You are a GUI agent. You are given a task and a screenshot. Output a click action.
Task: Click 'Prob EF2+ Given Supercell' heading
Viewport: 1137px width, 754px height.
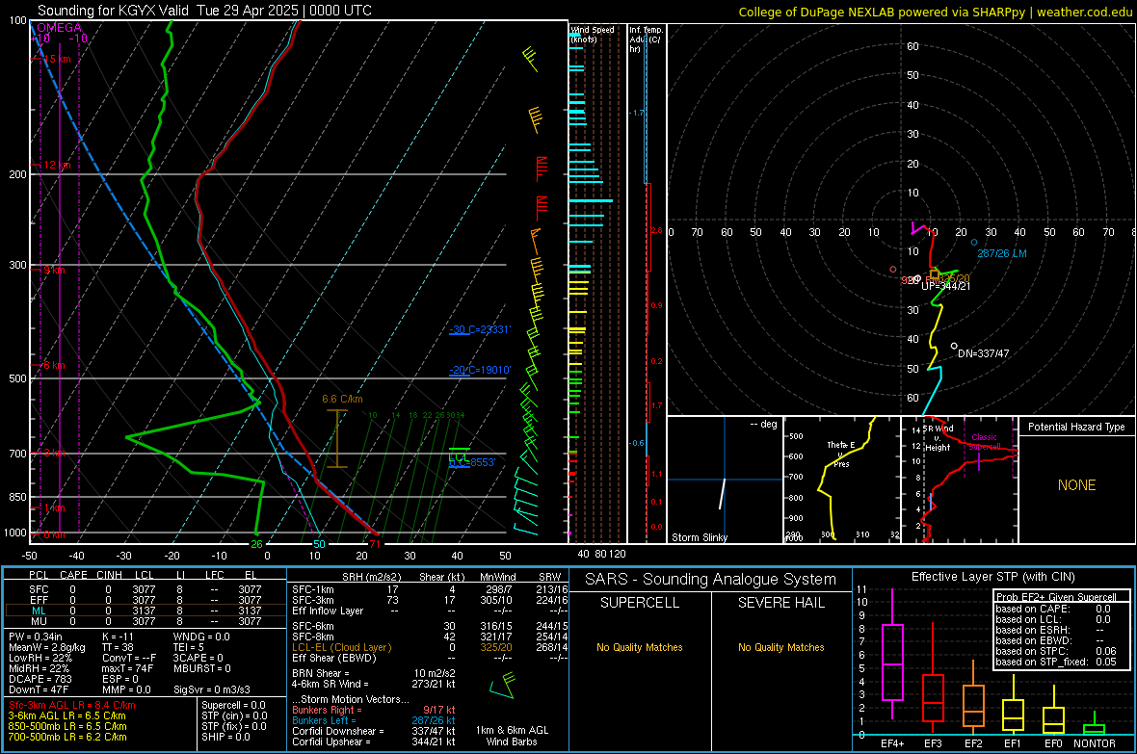click(x=1056, y=597)
